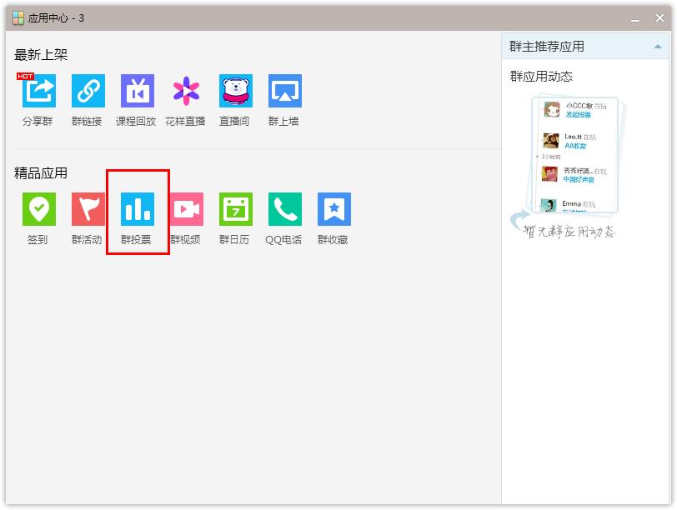Open the 中国好声音 activity link
677x510 pixels.
(x=580, y=178)
